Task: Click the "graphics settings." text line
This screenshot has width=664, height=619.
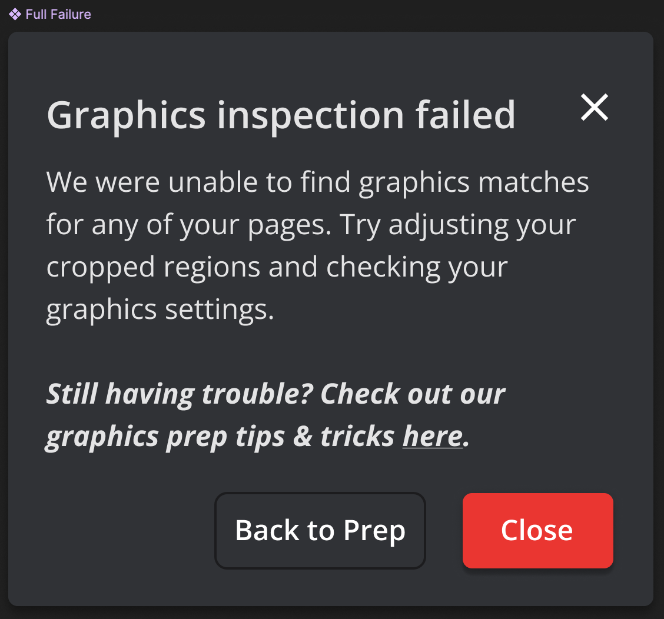Action: click(160, 309)
